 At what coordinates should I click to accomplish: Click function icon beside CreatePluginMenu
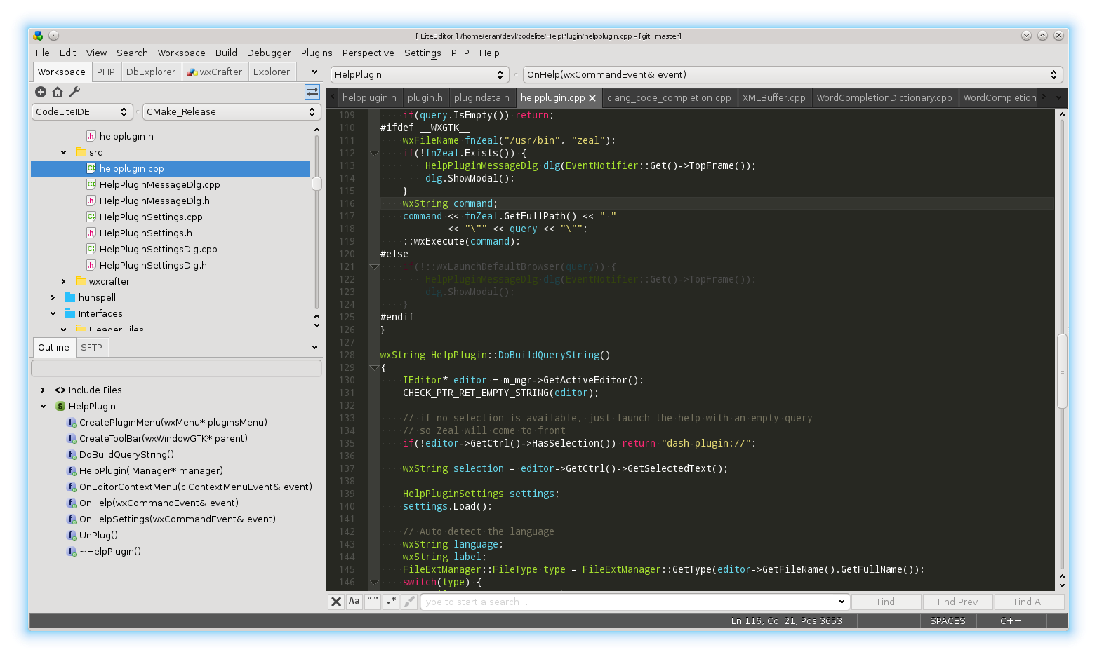click(71, 422)
